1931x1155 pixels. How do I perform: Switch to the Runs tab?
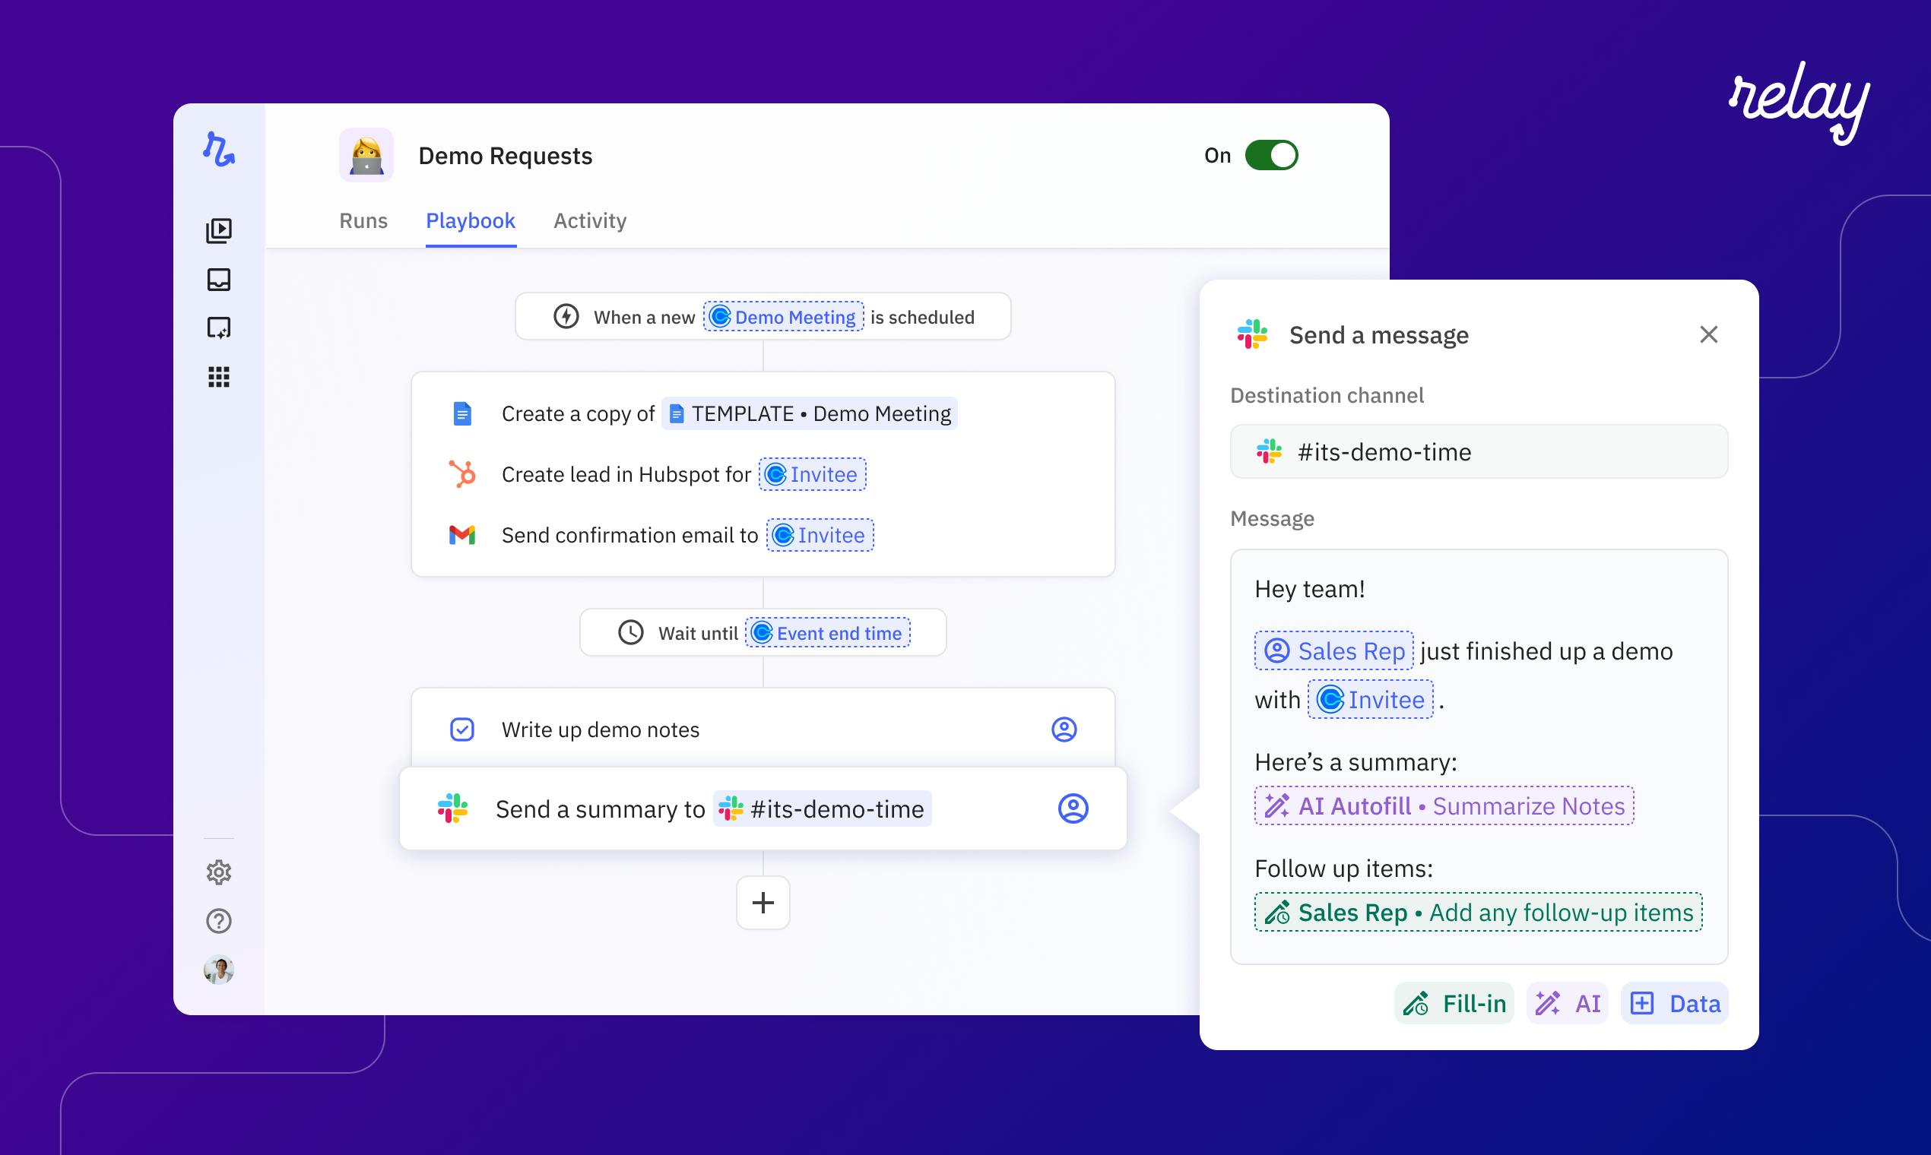[x=363, y=221]
